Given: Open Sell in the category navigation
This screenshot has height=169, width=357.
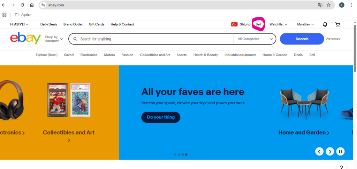Looking at the screenshot, I should tap(312, 55).
